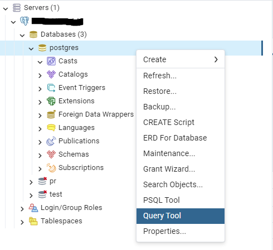Select the Subscriptions tree label

(x=81, y=168)
